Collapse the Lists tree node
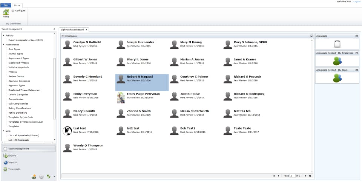This screenshot has height=182, width=362. 4,131
